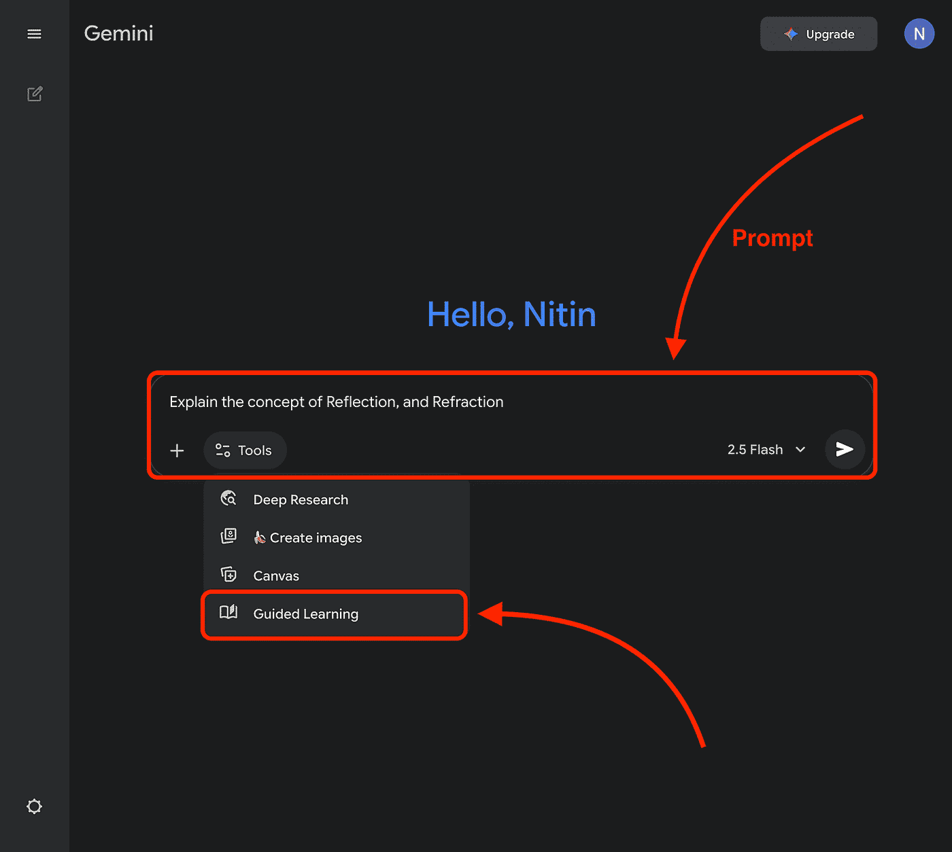Screen dimensions: 952x852
Task: Choose Guided Learning in the Tools menu
Action: coord(305,614)
